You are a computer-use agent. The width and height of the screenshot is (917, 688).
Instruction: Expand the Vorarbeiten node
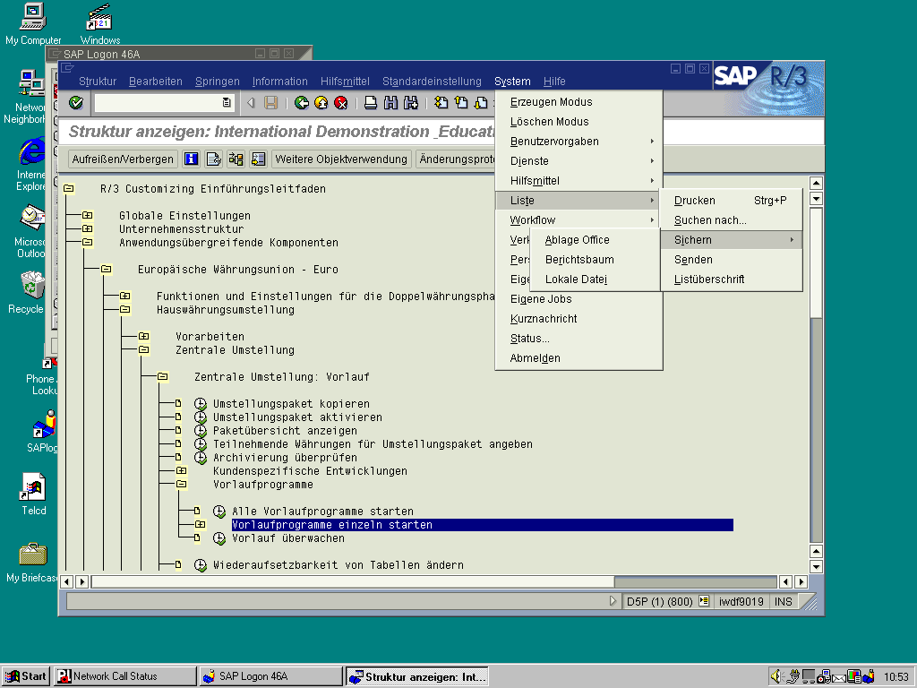click(x=143, y=337)
